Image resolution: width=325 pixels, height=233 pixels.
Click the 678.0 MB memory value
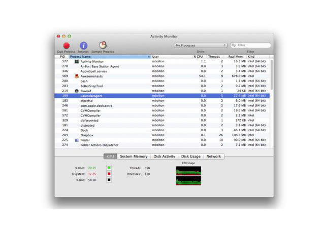click(239, 76)
